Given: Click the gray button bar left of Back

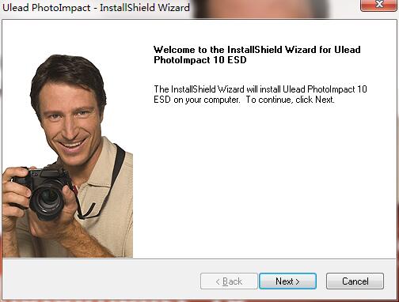Looking at the screenshot, I should [101, 281].
